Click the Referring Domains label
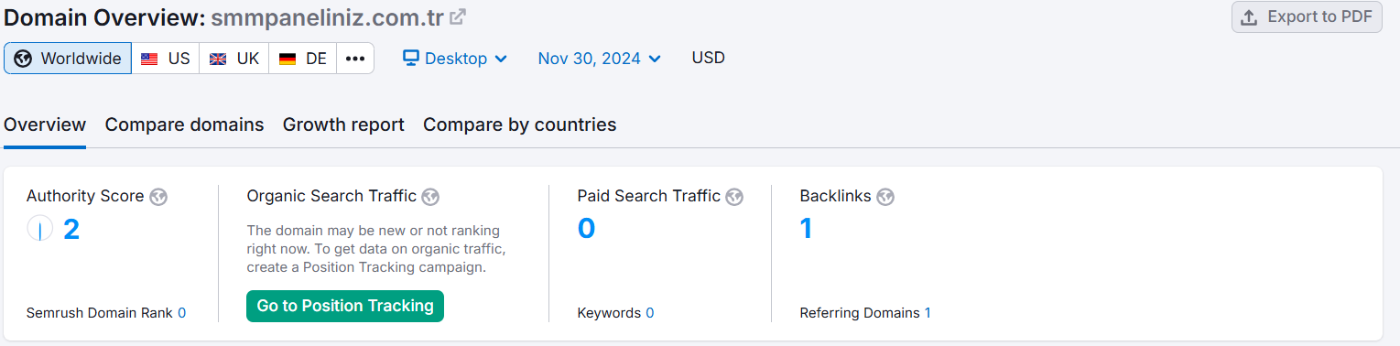This screenshot has height=346, width=1400. click(860, 313)
